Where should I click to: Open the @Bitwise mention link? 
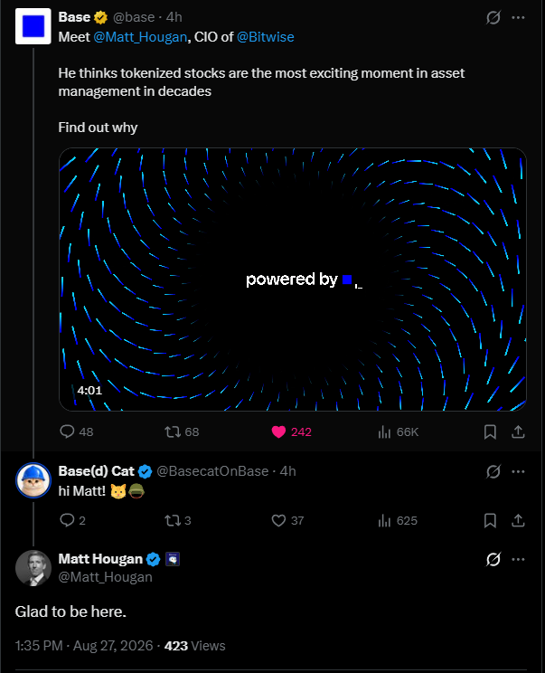(266, 37)
